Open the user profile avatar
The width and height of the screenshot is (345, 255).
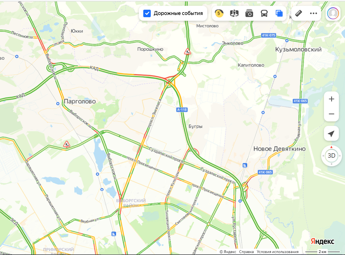333,13
